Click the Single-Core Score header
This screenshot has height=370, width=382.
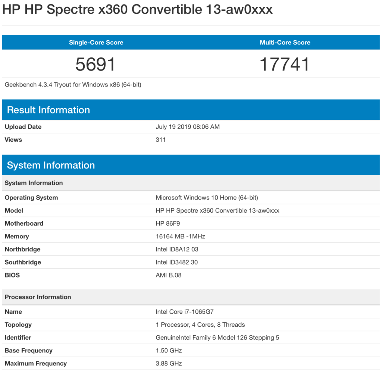click(96, 43)
